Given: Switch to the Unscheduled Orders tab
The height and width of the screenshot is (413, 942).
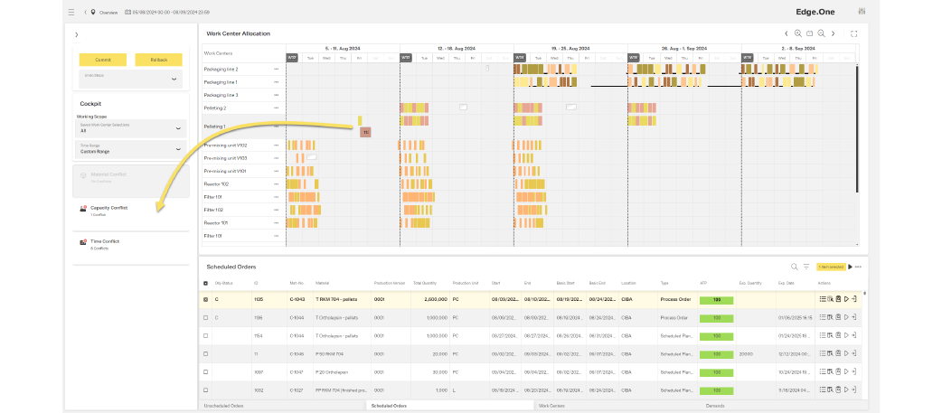Looking at the screenshot, I should coord(222,406).
